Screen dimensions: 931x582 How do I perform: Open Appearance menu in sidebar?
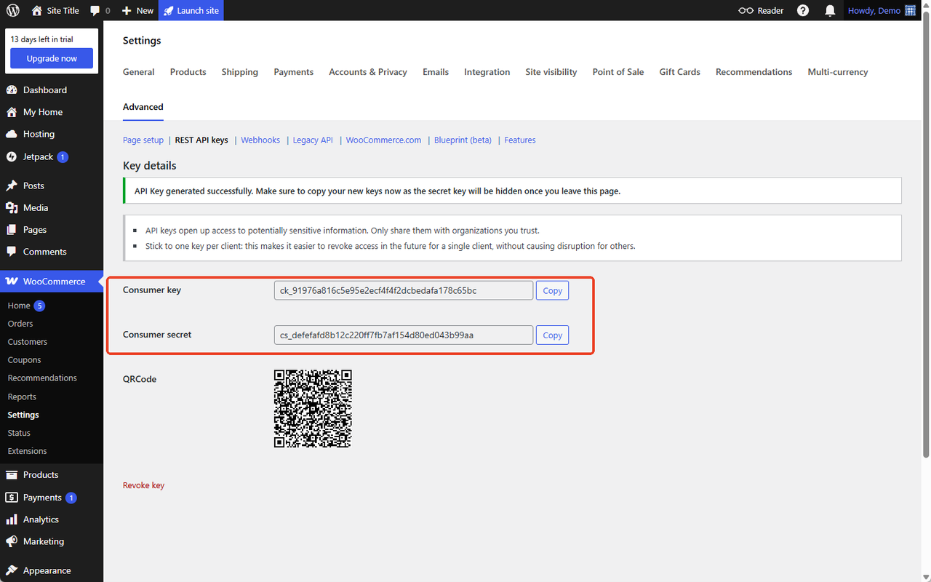coord(47,570)
